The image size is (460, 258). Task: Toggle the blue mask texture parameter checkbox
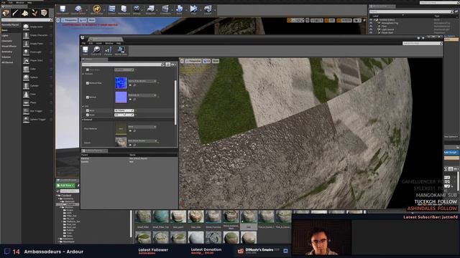[88, 83]
